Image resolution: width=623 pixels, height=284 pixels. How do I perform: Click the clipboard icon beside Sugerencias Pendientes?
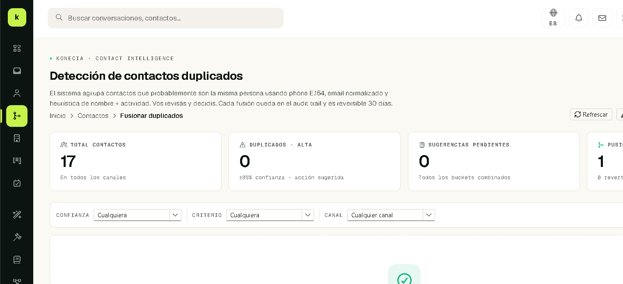point(422,144)
